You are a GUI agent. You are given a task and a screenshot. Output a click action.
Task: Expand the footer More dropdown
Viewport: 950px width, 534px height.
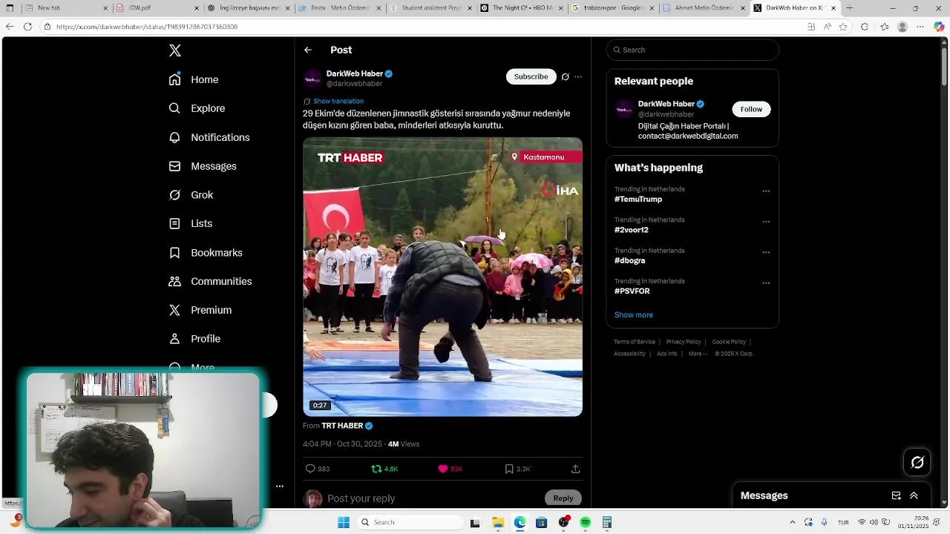(x=697, y=354)
